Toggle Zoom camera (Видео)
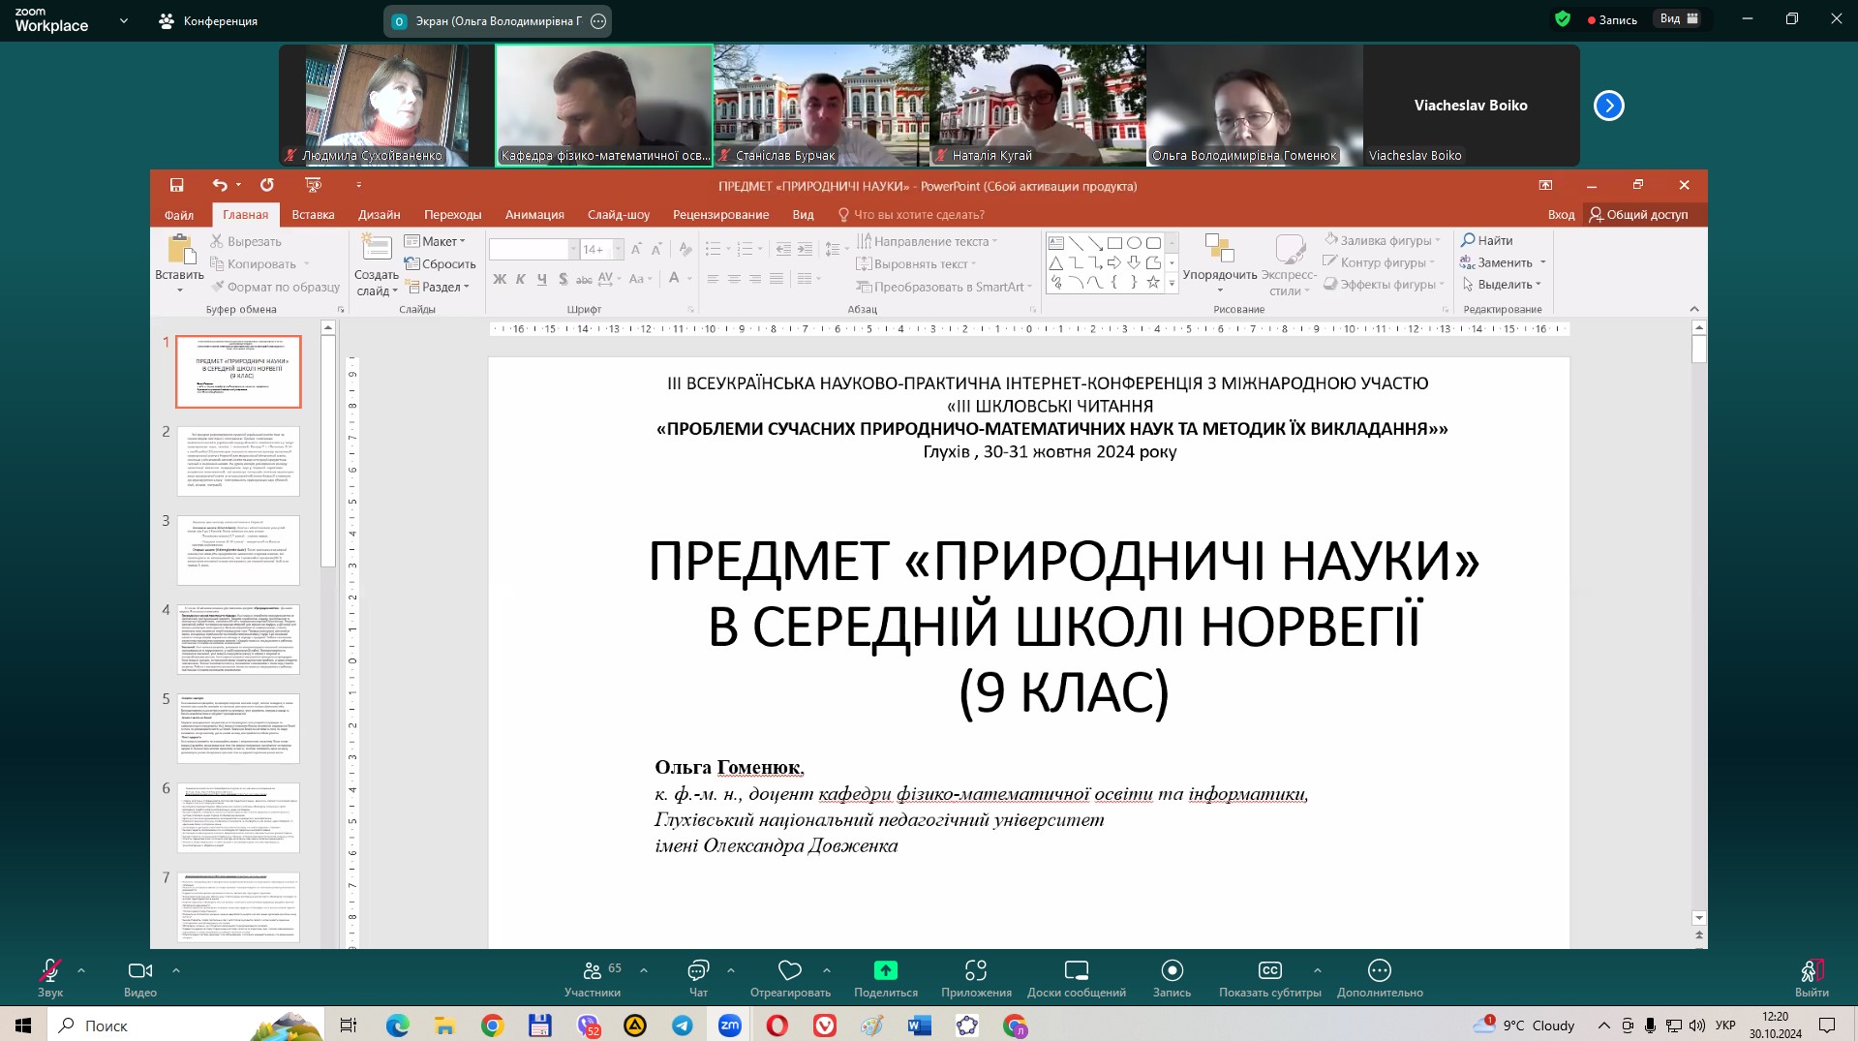 click(140, 978)
